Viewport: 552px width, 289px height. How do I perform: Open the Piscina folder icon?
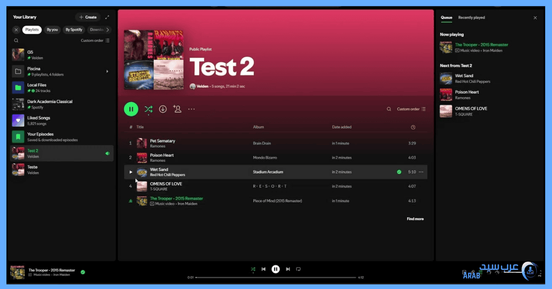pos(18,71)
